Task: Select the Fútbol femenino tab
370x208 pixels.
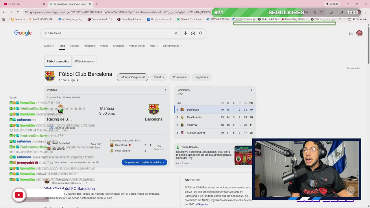Action: [x=85, y=62]
